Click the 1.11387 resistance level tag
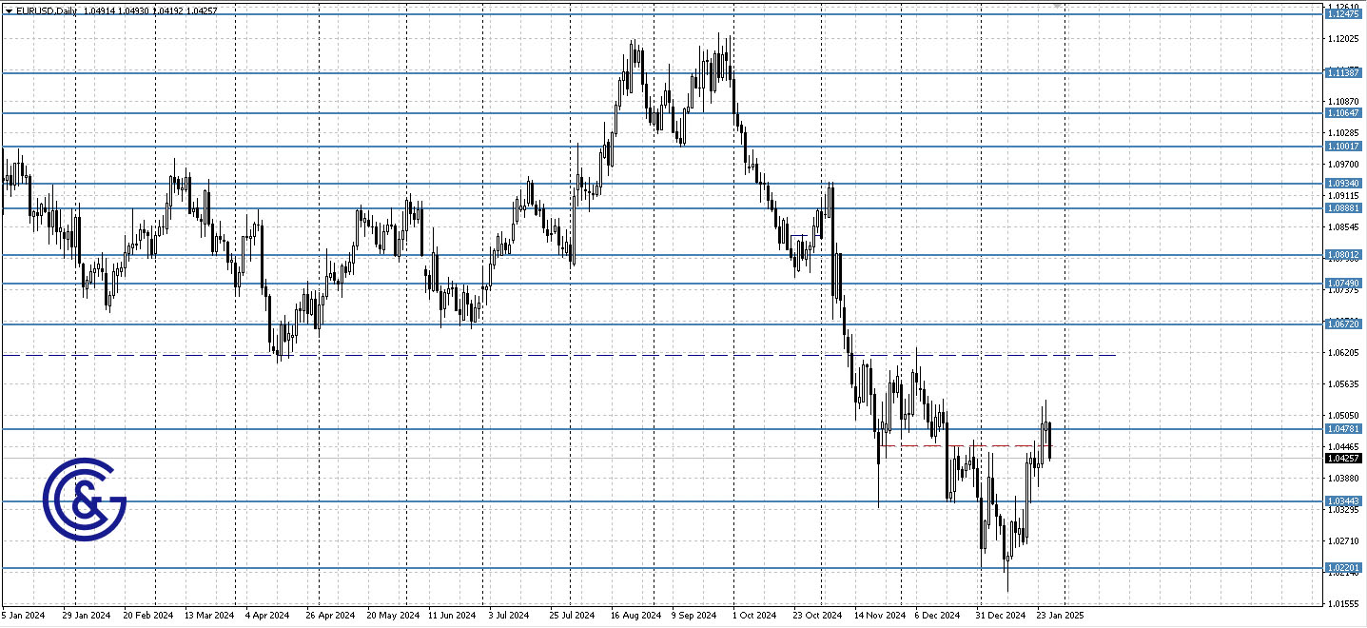 1345,72
